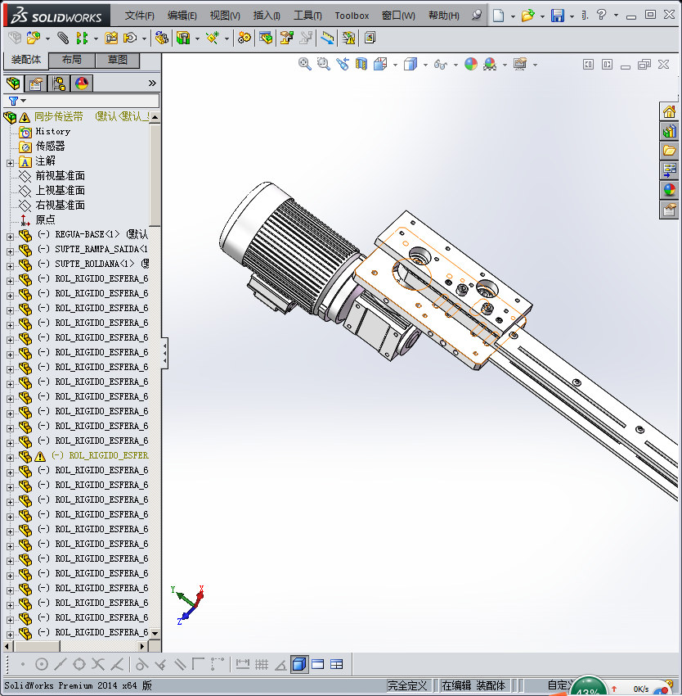The width and height of the screenshot is (682, 696).
Task: Open the FeatureManager design tree tab
Action: pyautogui.click(x=13, y=83)
